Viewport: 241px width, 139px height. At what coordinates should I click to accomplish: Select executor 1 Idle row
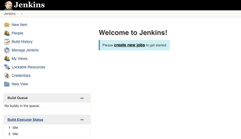point(47,128)
